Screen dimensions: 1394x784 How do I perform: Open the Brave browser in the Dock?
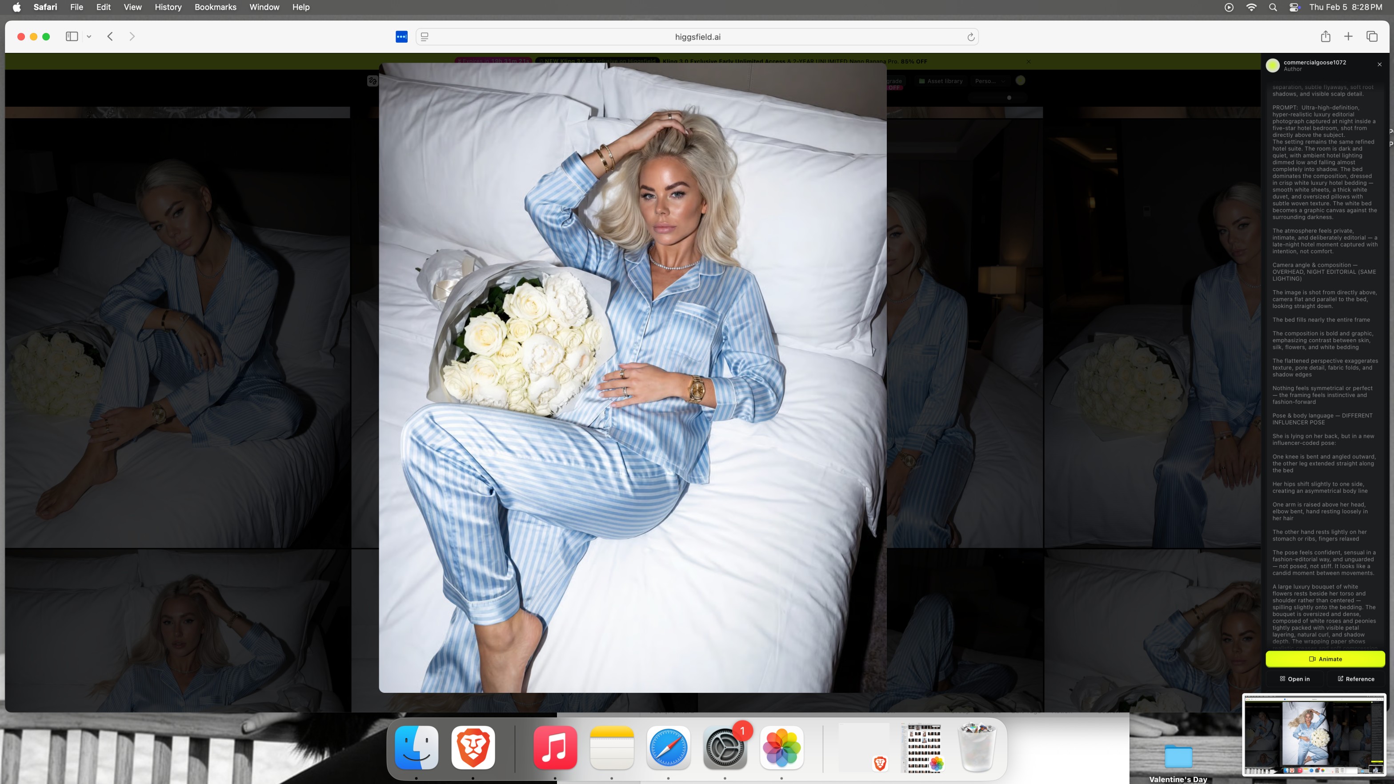473,748
